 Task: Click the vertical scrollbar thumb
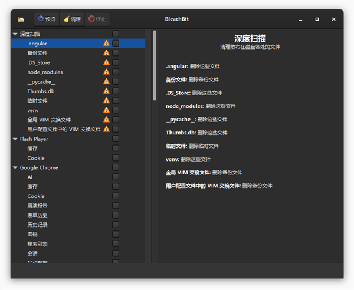155,65
